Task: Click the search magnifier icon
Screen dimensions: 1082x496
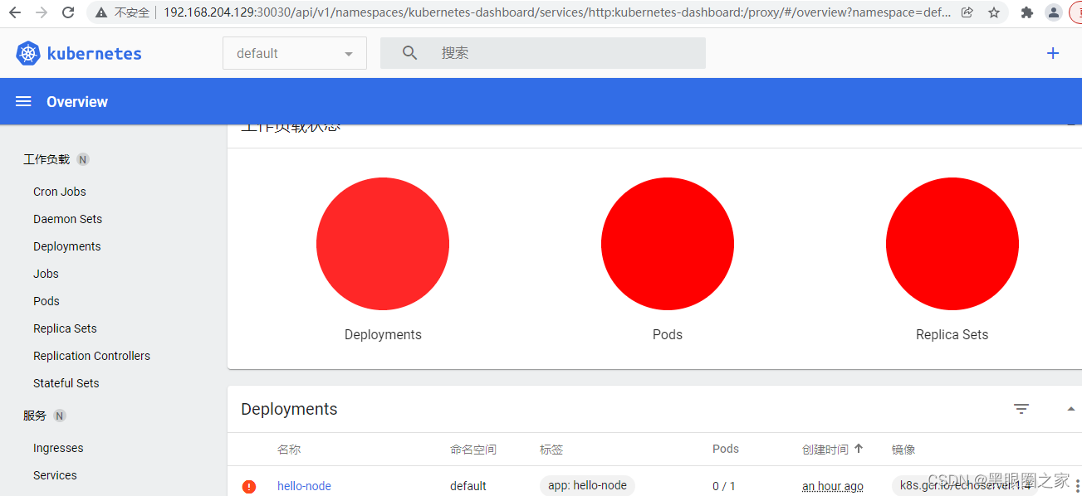Action: tap(409, 53)
